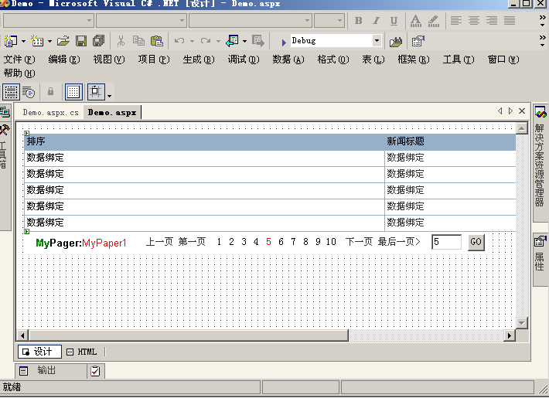Screen dimensions: 549x398
Task: Open the Toolbox side panel icon
Action: coord(5,131)
